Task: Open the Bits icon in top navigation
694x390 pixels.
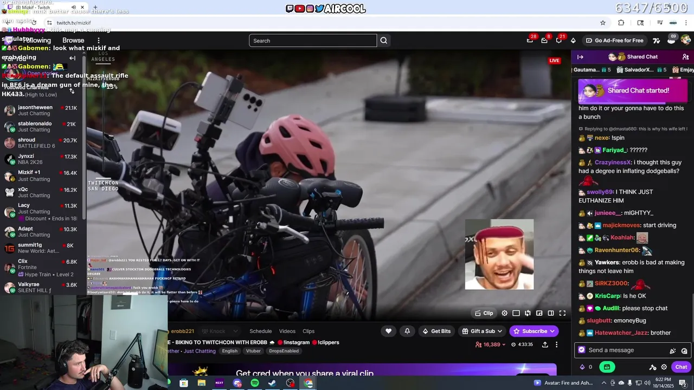Action: (x=573, y=41)
